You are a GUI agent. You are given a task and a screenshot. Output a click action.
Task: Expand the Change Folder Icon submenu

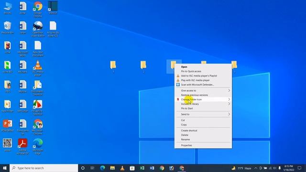[203, 99]
